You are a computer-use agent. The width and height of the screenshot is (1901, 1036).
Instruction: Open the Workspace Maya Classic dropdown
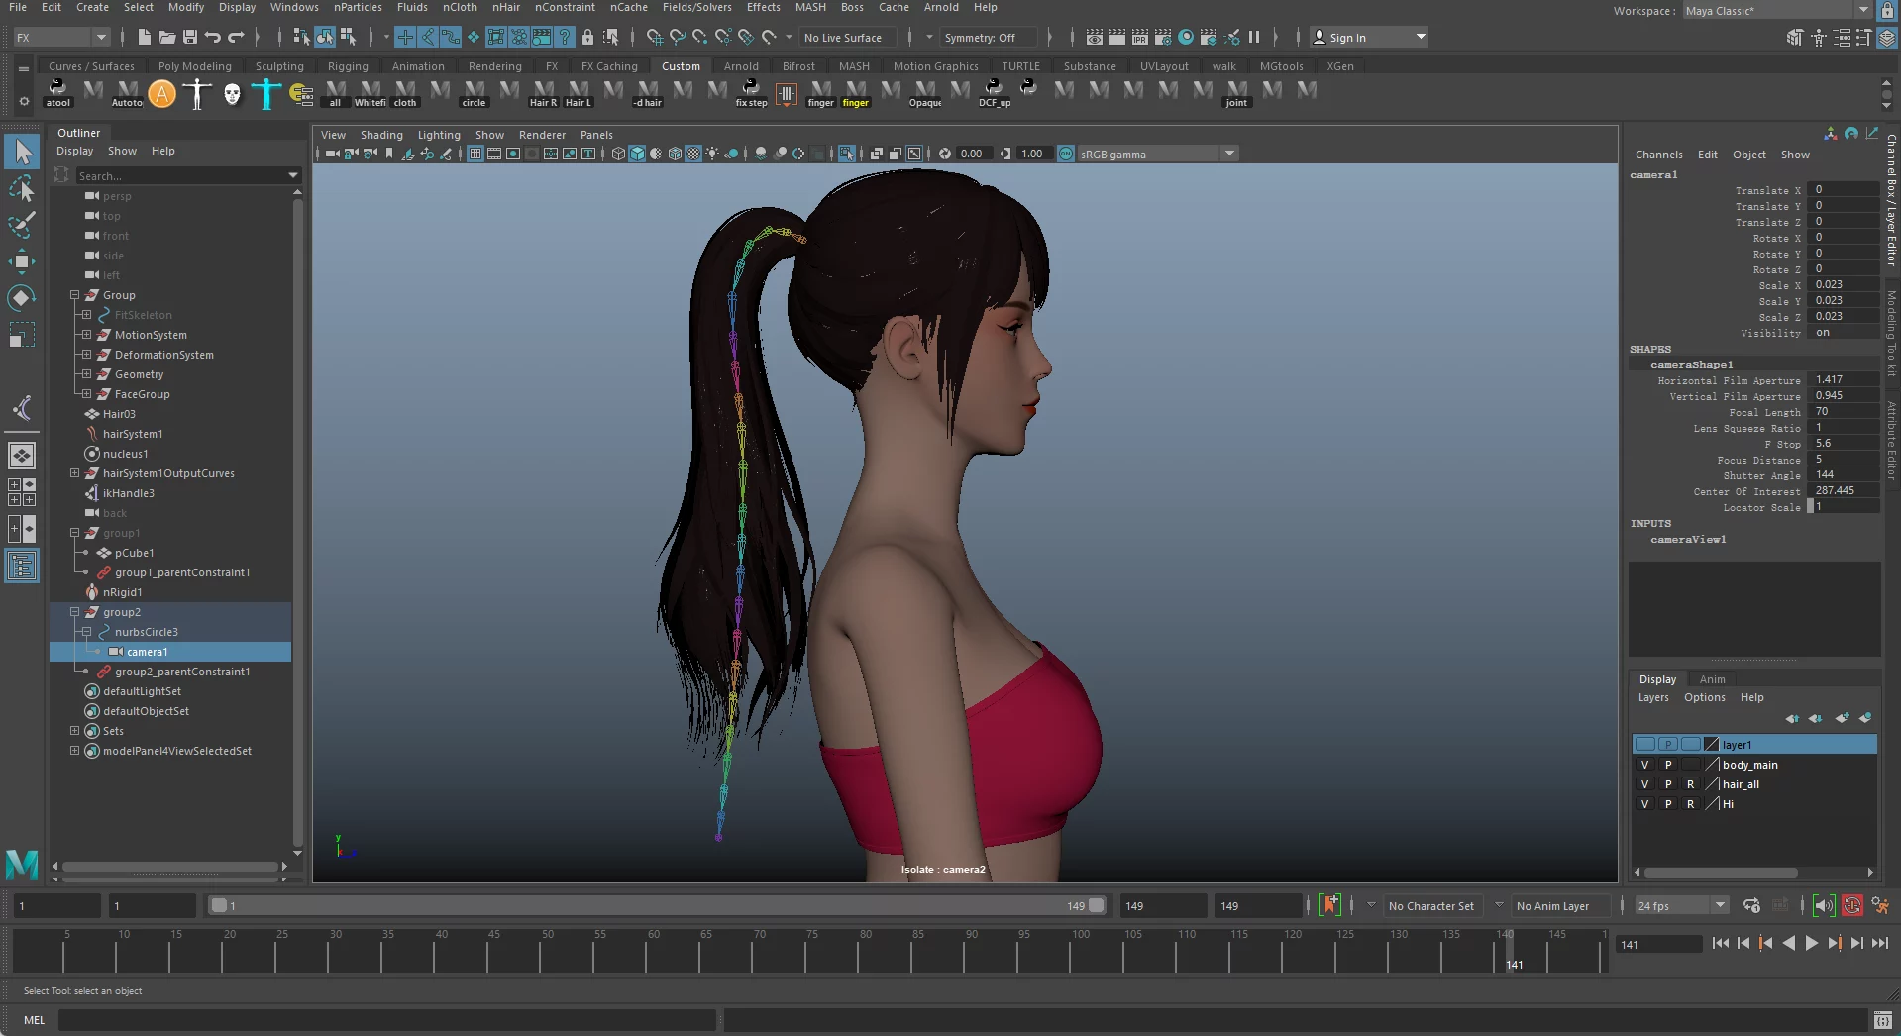(x=1777, y=10)
